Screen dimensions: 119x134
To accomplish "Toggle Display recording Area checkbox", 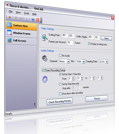I will (89, 44).
